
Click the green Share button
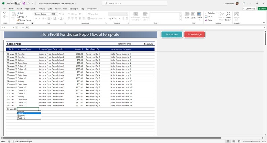pyautogui.click(x=262, y=9)
